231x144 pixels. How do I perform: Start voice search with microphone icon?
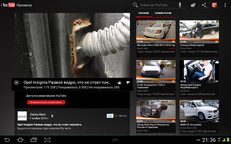click(x=180, y=5)
